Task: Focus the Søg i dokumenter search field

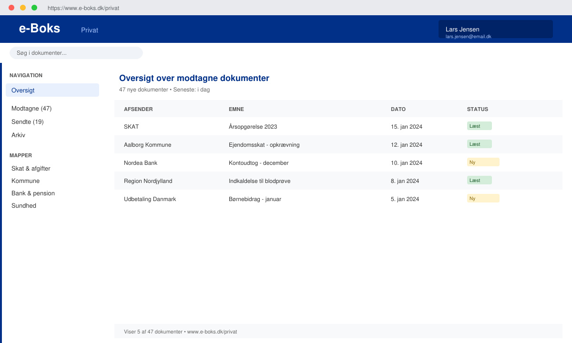Action: click(76, 53)
